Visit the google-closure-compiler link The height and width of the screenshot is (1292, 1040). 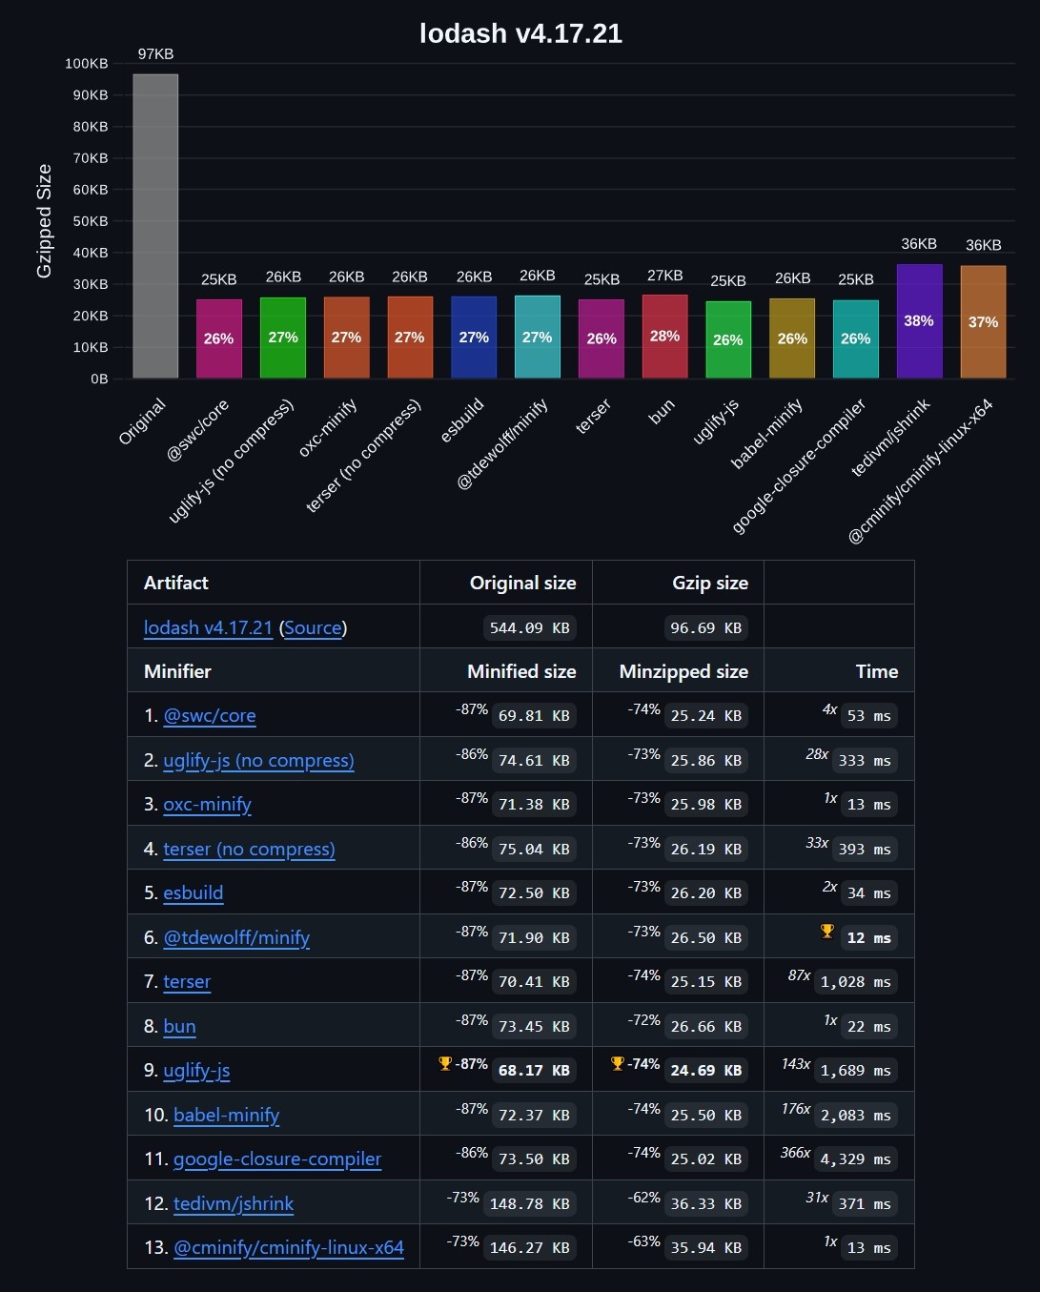(x=277, y=1159)
